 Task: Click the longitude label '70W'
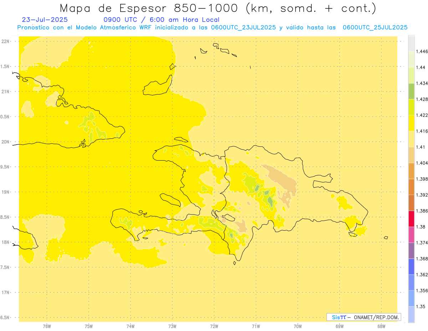[298, 326]
